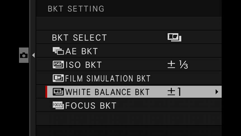Click the ISO BKT ±1/3 value
Viewport: 241px width, 136px height.
tap(178, 64)
